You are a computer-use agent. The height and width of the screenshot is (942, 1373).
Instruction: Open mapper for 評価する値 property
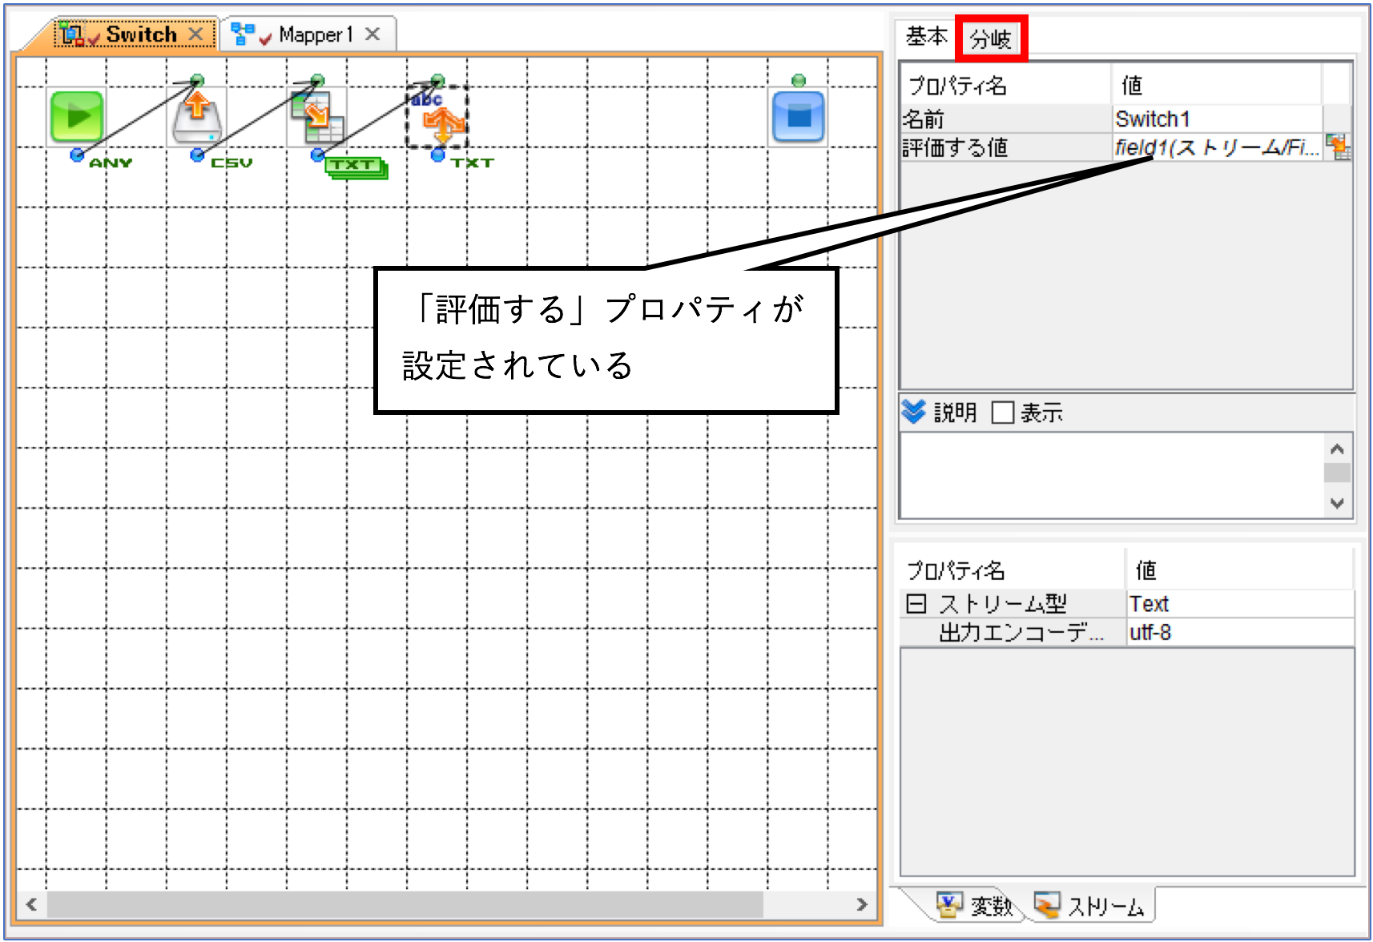(x=1337, y=147)
